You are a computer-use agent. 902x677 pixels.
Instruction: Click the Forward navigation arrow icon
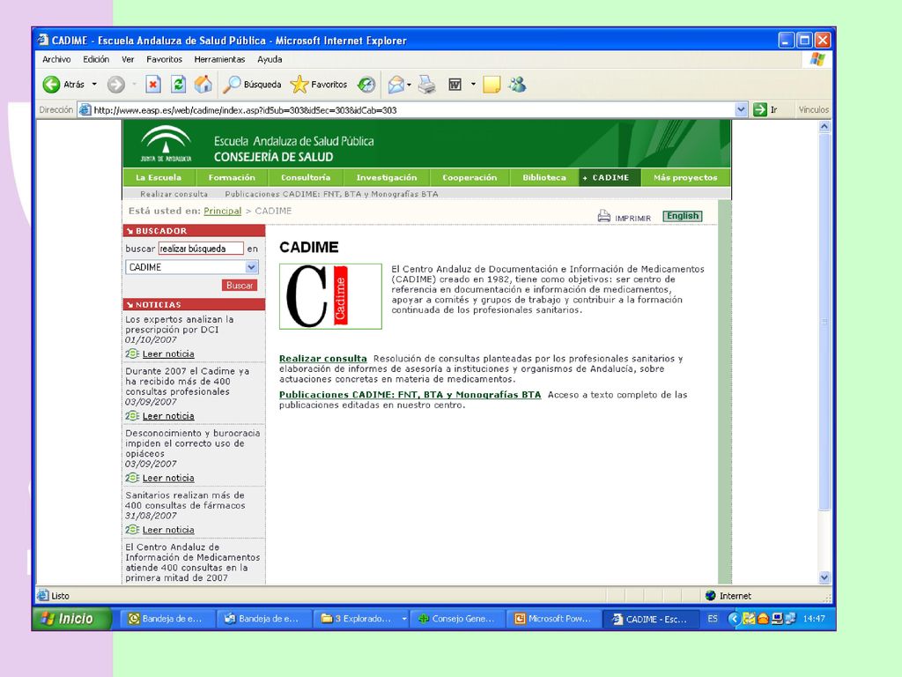[115, 85]
